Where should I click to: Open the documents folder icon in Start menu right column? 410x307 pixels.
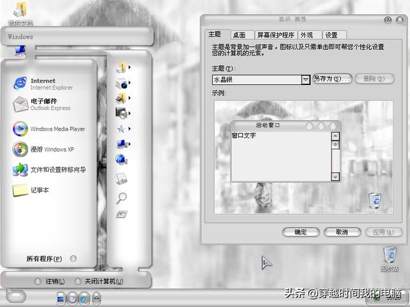pos(121,68)
